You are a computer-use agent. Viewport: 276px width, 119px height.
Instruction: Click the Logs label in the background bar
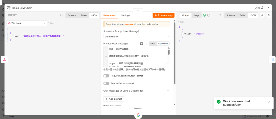click(11, 116)
